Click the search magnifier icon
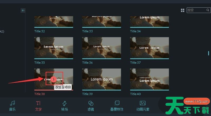 208,10
